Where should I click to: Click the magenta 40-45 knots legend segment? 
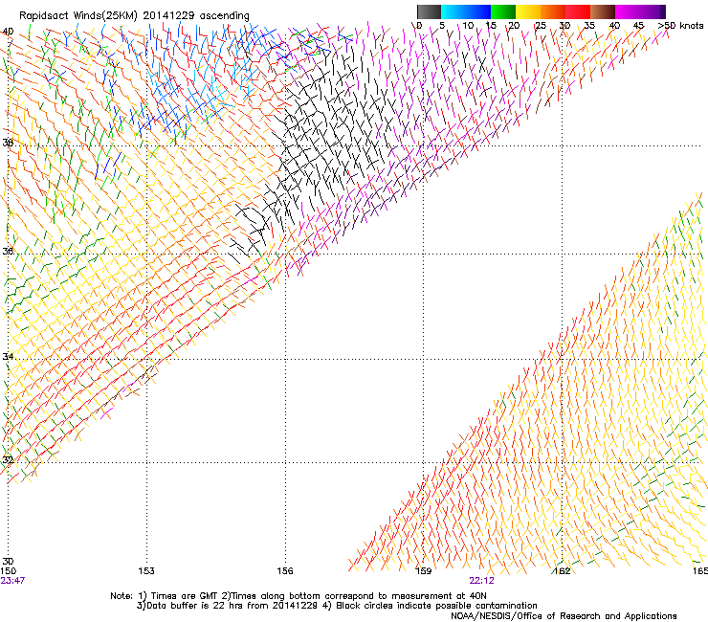click(x=628, y=11)
